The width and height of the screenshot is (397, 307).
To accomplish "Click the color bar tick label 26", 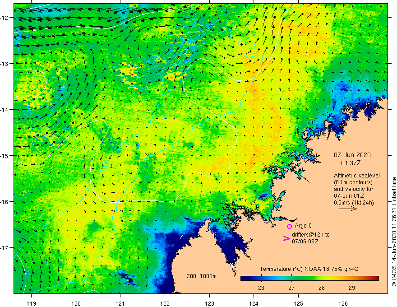I will [261, 288].
